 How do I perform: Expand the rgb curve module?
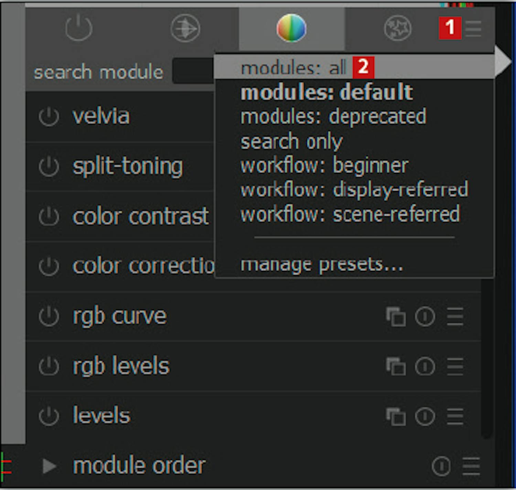pos(119,316)
